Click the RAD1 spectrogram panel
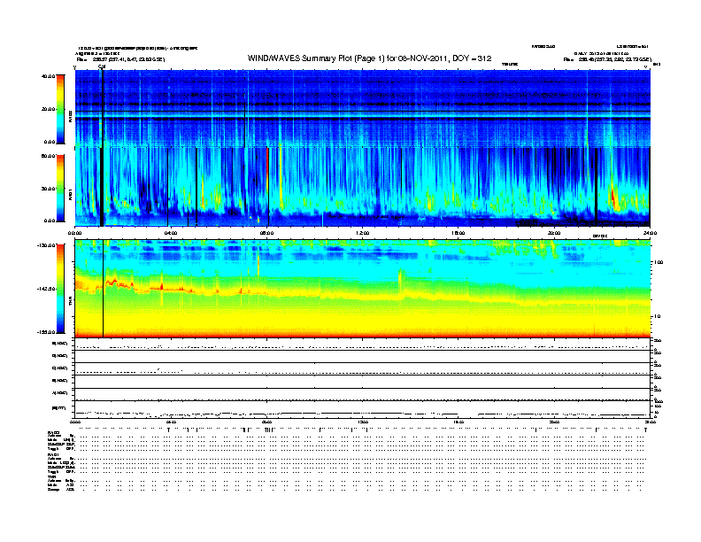The width and height of the screenshot is (701, 542). pyautogui.click(x=363, y=187)
